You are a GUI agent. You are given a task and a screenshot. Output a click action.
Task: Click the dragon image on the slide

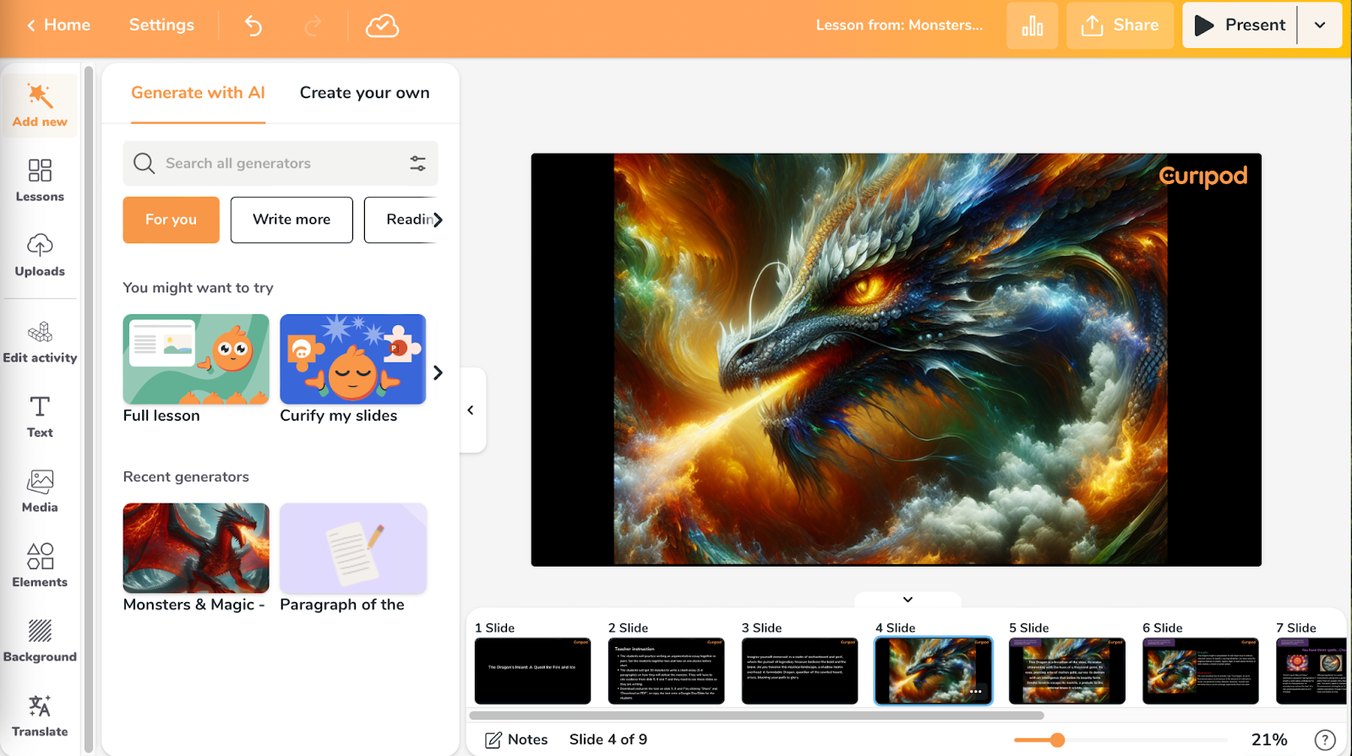(891, 360)
